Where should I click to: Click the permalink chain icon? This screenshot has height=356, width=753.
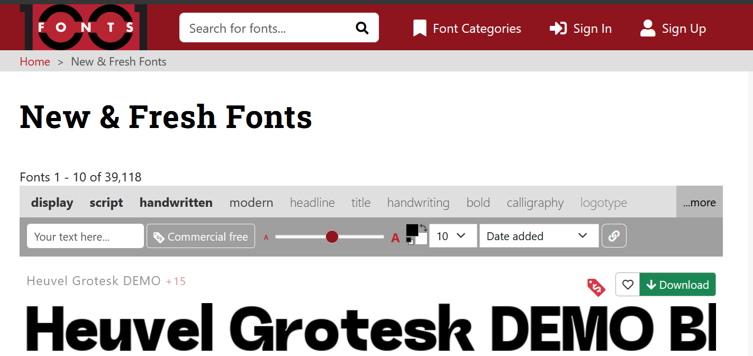pos(614,235)
